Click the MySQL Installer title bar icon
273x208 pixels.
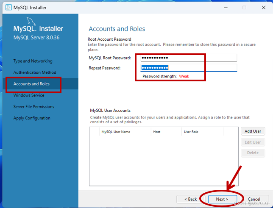tap(8, 8)
